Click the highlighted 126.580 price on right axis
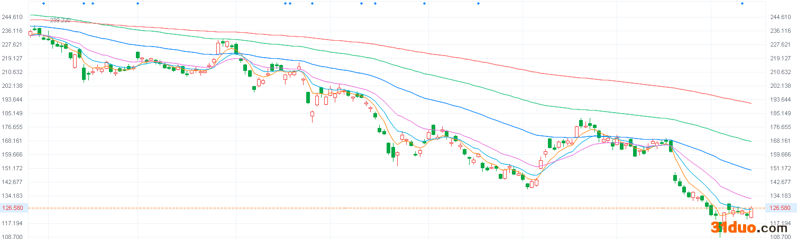 click(x=781, y=208)
